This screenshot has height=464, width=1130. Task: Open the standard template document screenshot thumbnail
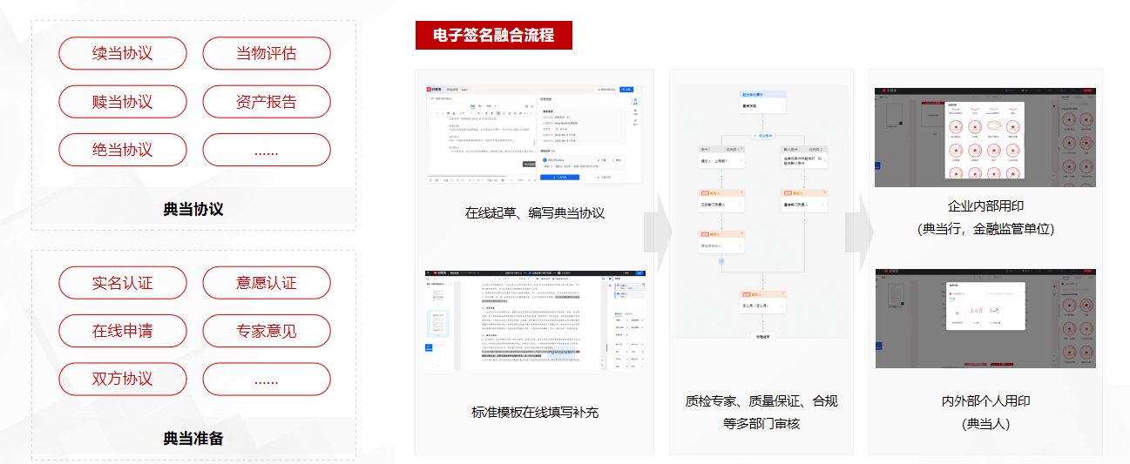pyautogui.click(x=534, y=320)
